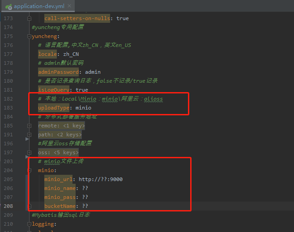Place cursor on uploadType value minio

[x=83, y=108]
